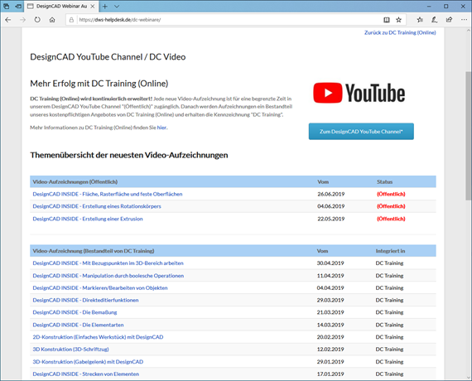This screenshot has height=381, width=472.
Task: Click the Add notes pen icon
Action: point(434,20)
